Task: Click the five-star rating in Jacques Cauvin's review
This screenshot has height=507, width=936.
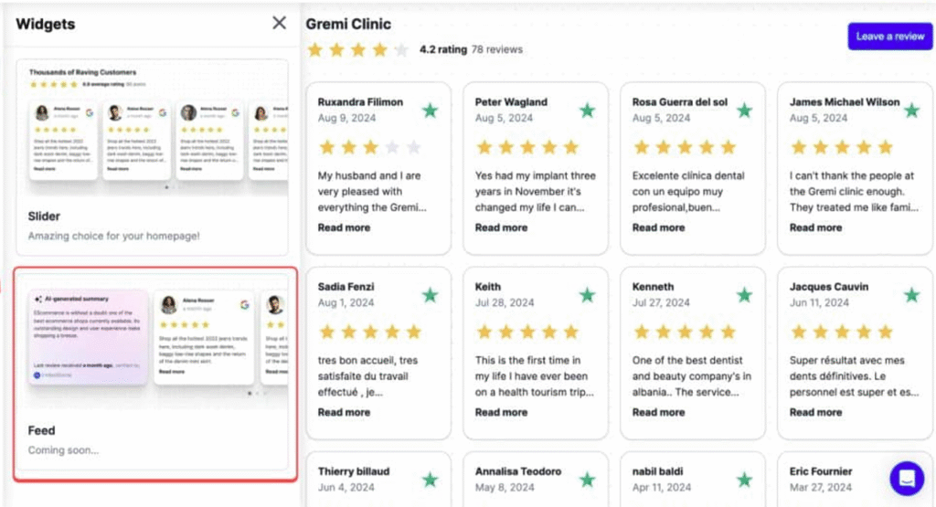Action: click(842, 332)
